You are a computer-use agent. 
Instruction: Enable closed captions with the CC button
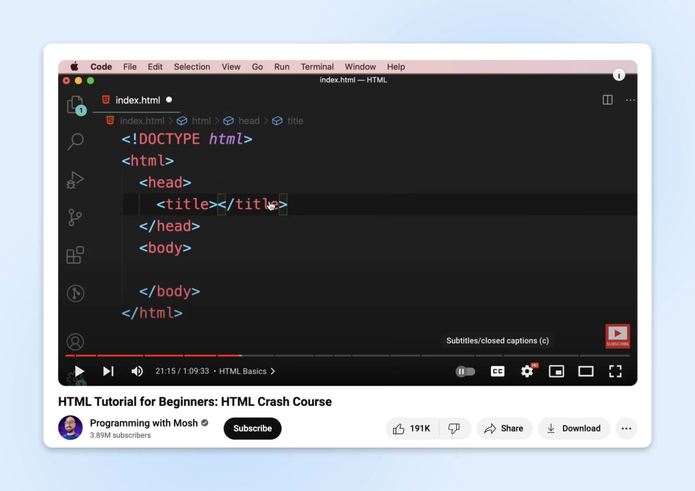[x=497, y=371]
